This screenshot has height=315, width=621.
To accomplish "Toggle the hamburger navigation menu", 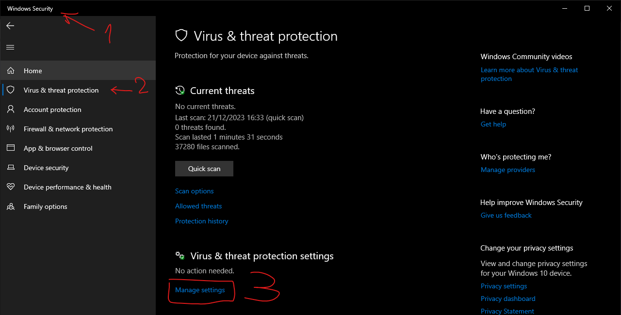I will [10, 47].
